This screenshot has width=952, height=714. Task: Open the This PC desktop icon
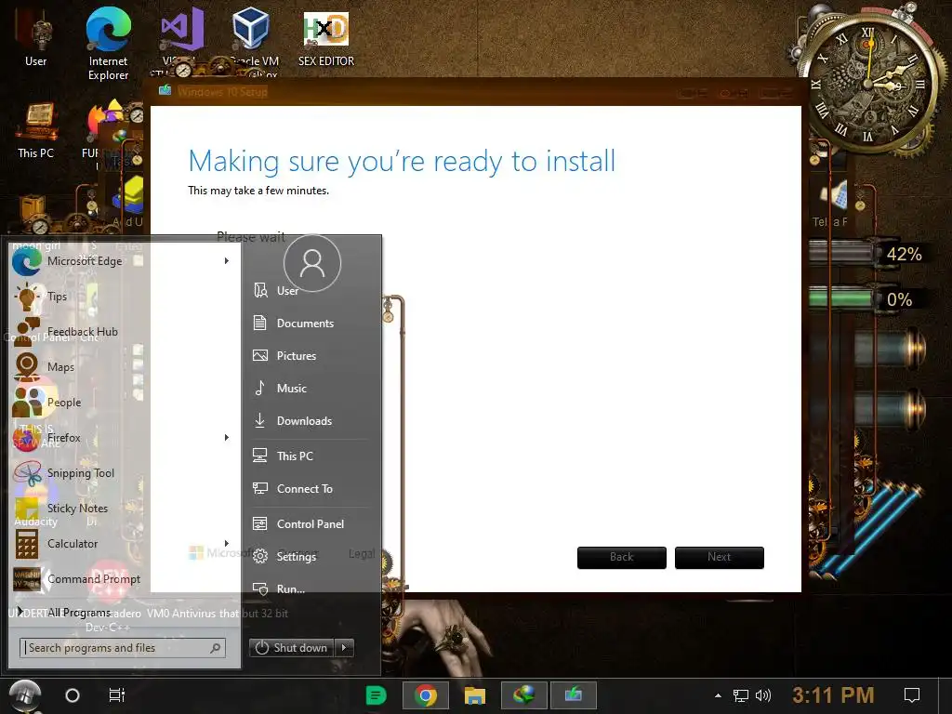pyautogui.click(x=36, y=131)
